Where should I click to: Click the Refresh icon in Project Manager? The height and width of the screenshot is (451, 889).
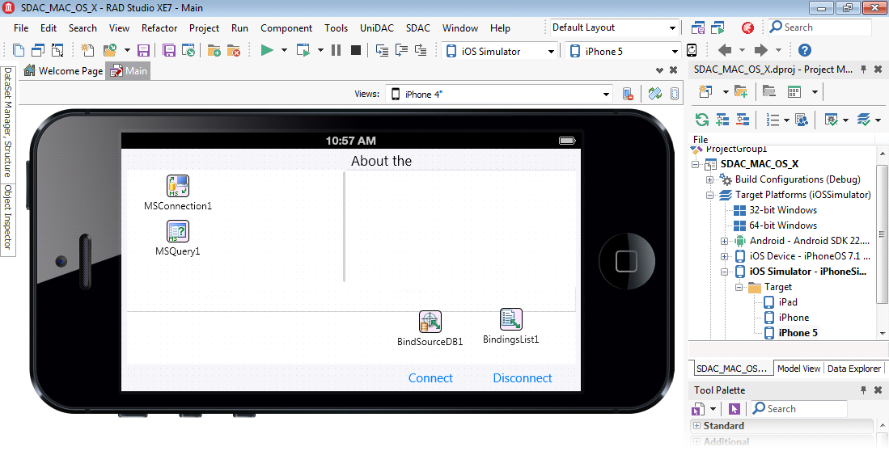[702, 120]
